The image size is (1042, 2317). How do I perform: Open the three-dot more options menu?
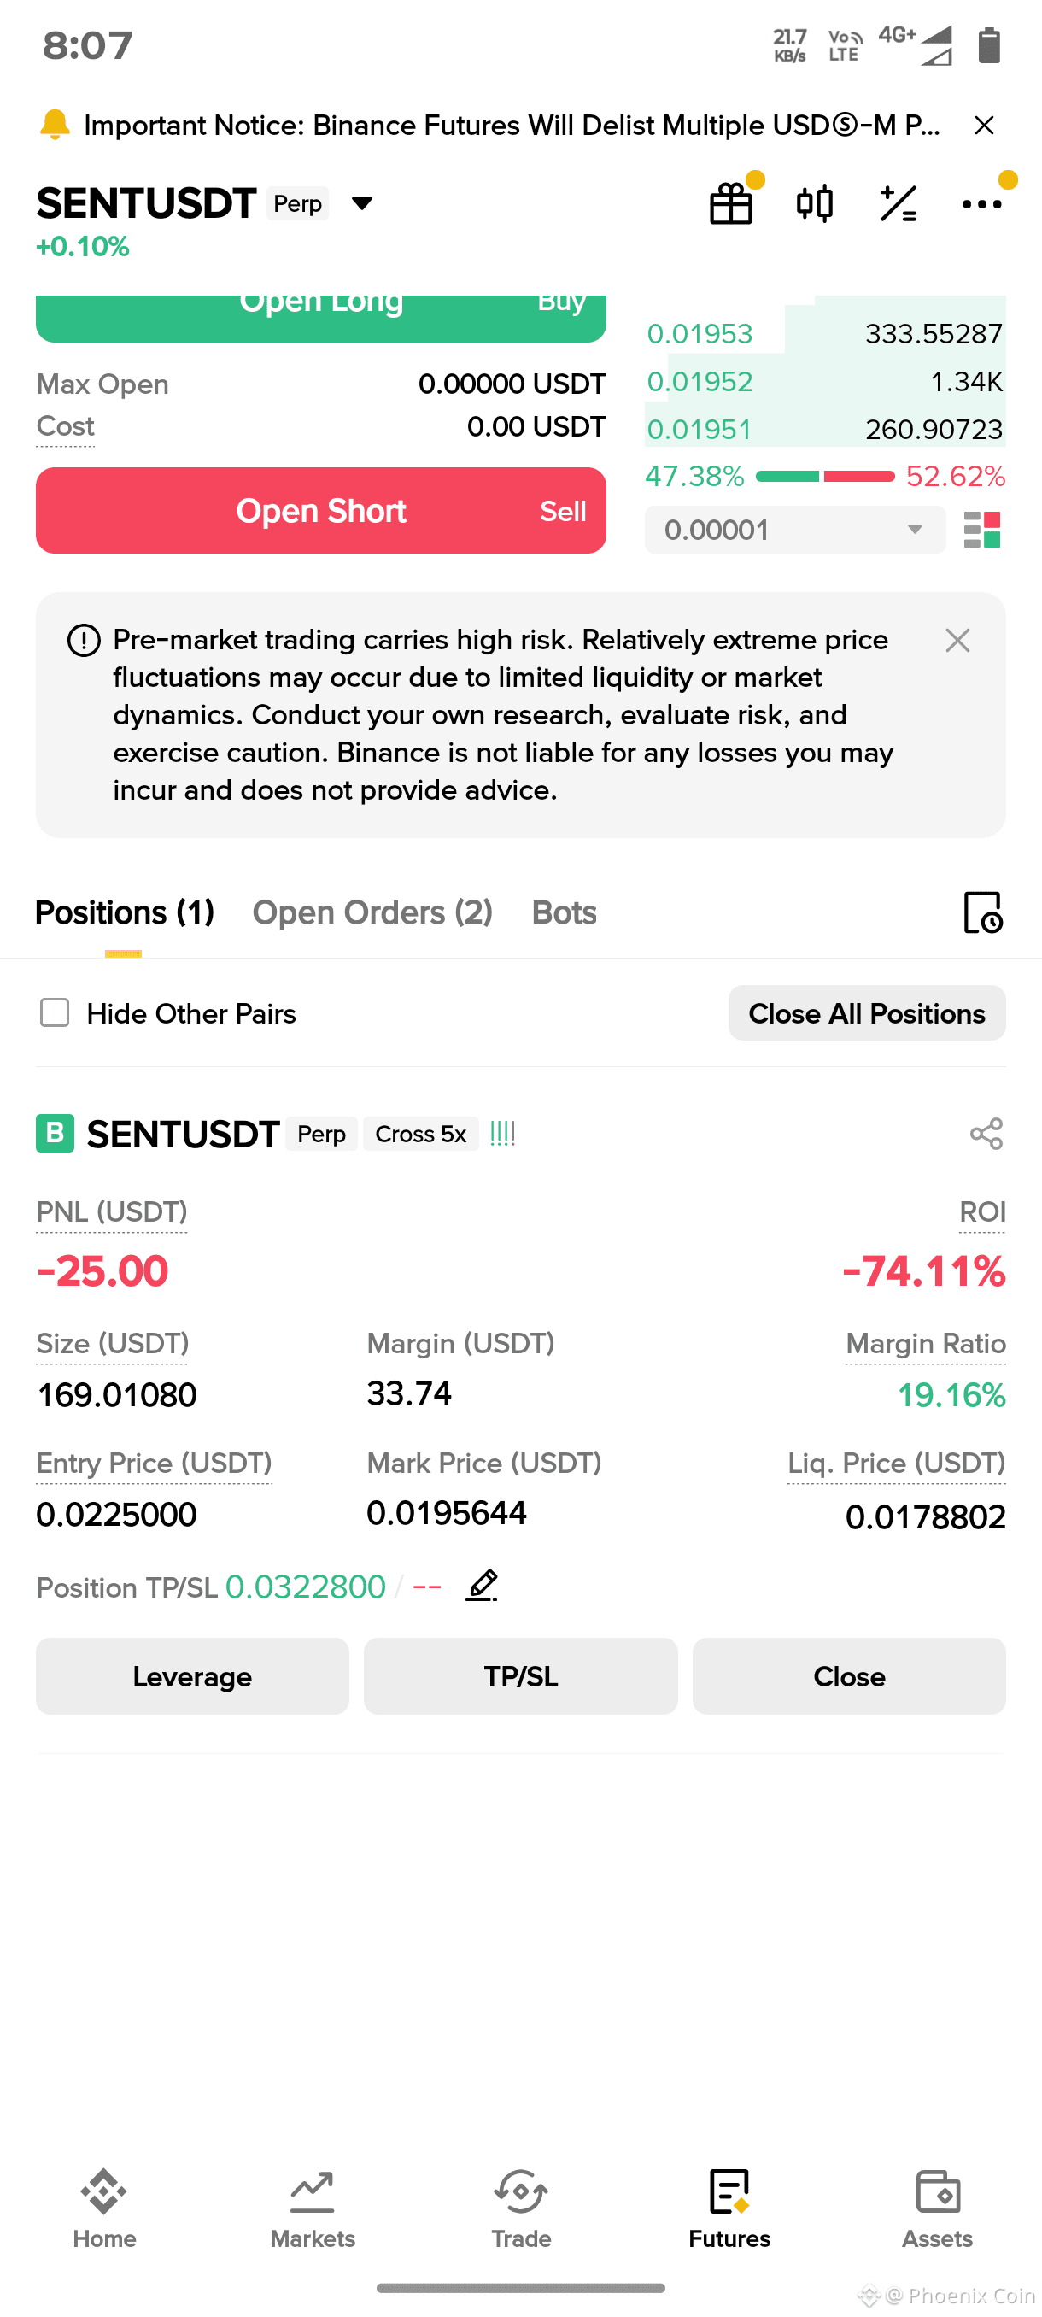point(981,204)
